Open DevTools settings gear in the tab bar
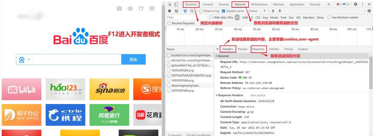 355,4
